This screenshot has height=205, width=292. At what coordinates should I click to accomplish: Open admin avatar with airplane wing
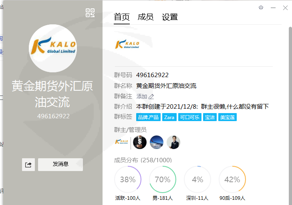coord(157,142)
